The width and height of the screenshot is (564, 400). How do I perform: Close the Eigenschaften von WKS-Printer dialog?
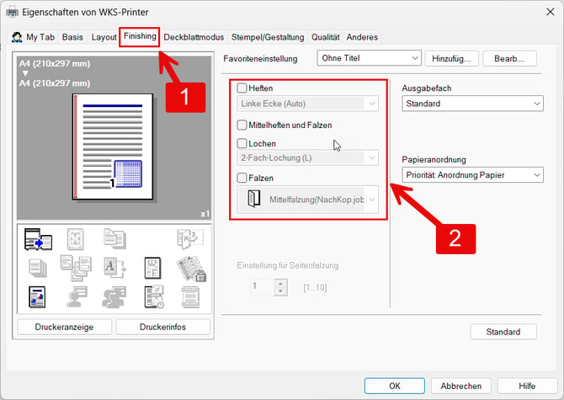pos(550,12)
